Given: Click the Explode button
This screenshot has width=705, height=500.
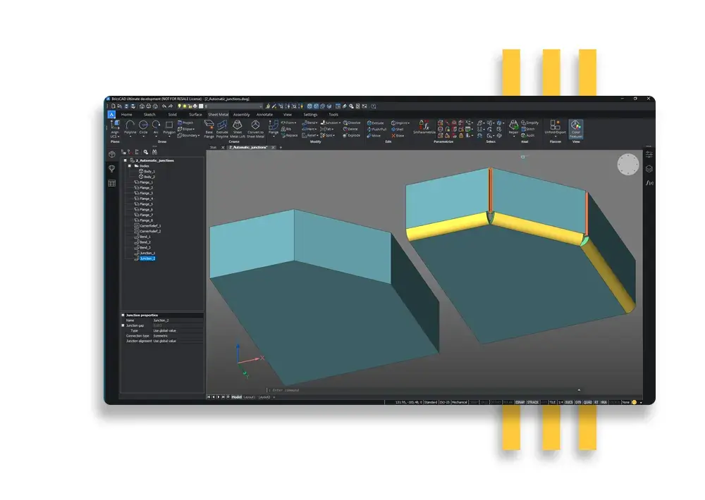Looking at the screenshot, I should coord(352,135).
